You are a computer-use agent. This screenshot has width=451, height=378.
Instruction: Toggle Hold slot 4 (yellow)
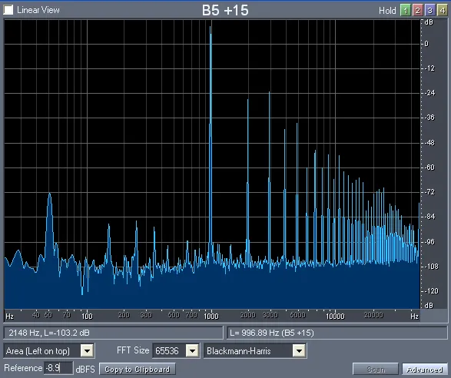tap(442, 11)
